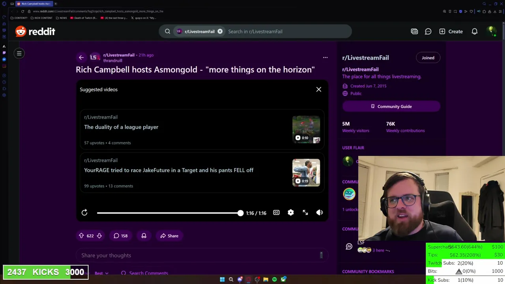Open the quqco on X bookmark
The height and width of the screenshot is (284, 505).
[144, 18]
